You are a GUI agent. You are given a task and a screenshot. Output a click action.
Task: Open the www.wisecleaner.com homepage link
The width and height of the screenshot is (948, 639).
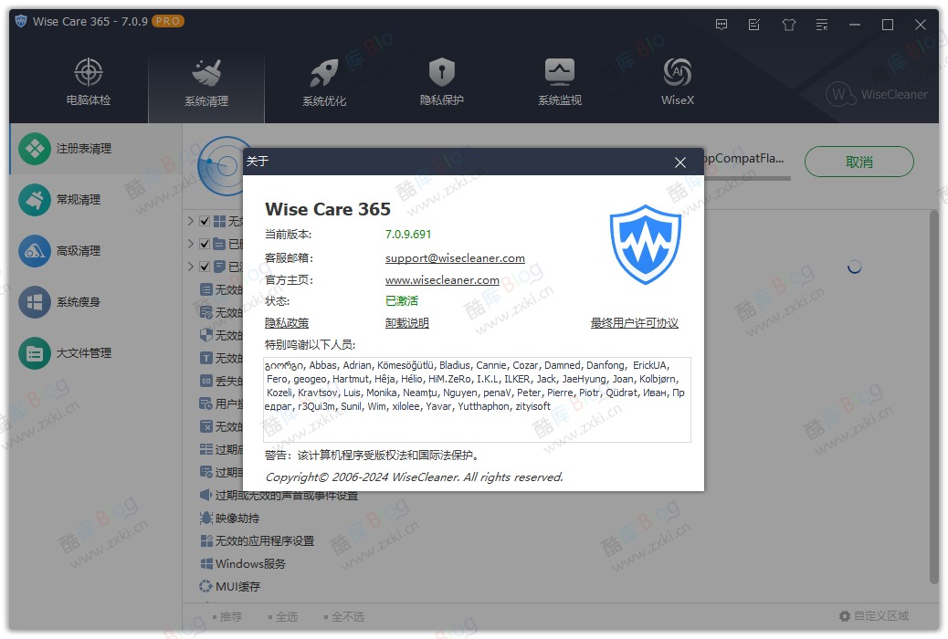[443, 280]
